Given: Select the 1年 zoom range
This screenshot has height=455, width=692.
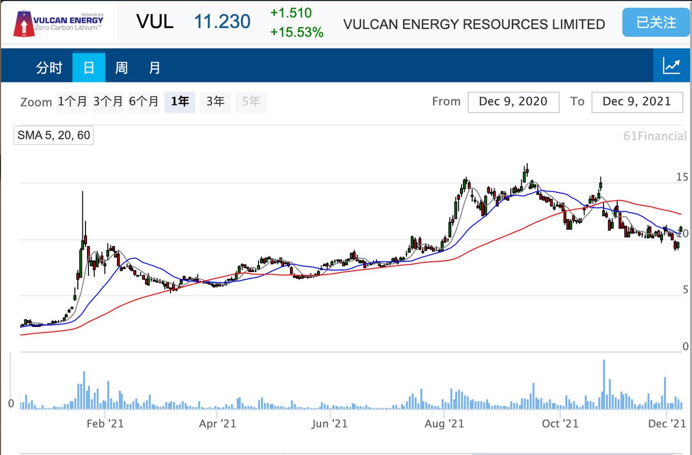Looking at the screenshot, I should [x=180, y=102].
